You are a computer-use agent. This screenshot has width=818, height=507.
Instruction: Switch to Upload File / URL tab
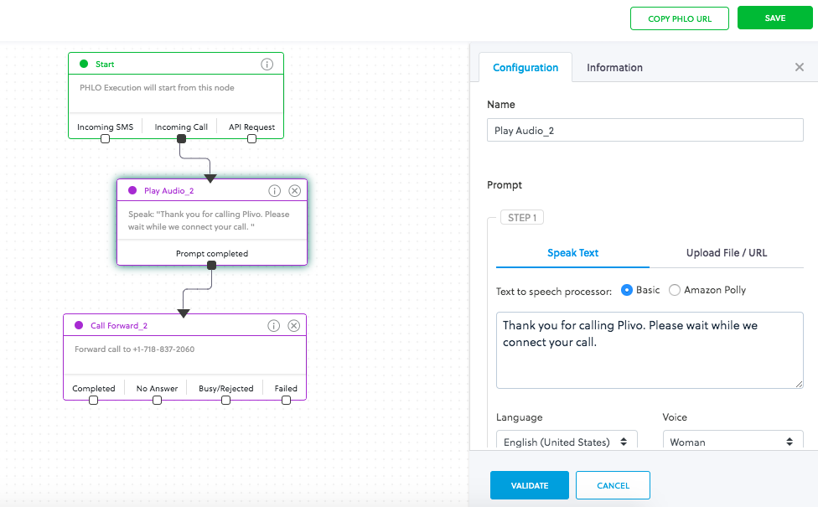point(726,253)
